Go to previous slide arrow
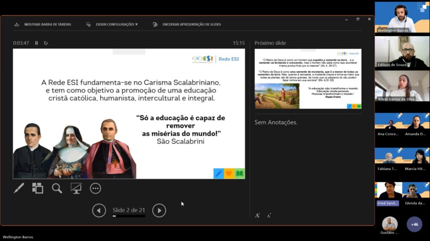The width and height of the screenshot is (430, 241). [99, 210]
